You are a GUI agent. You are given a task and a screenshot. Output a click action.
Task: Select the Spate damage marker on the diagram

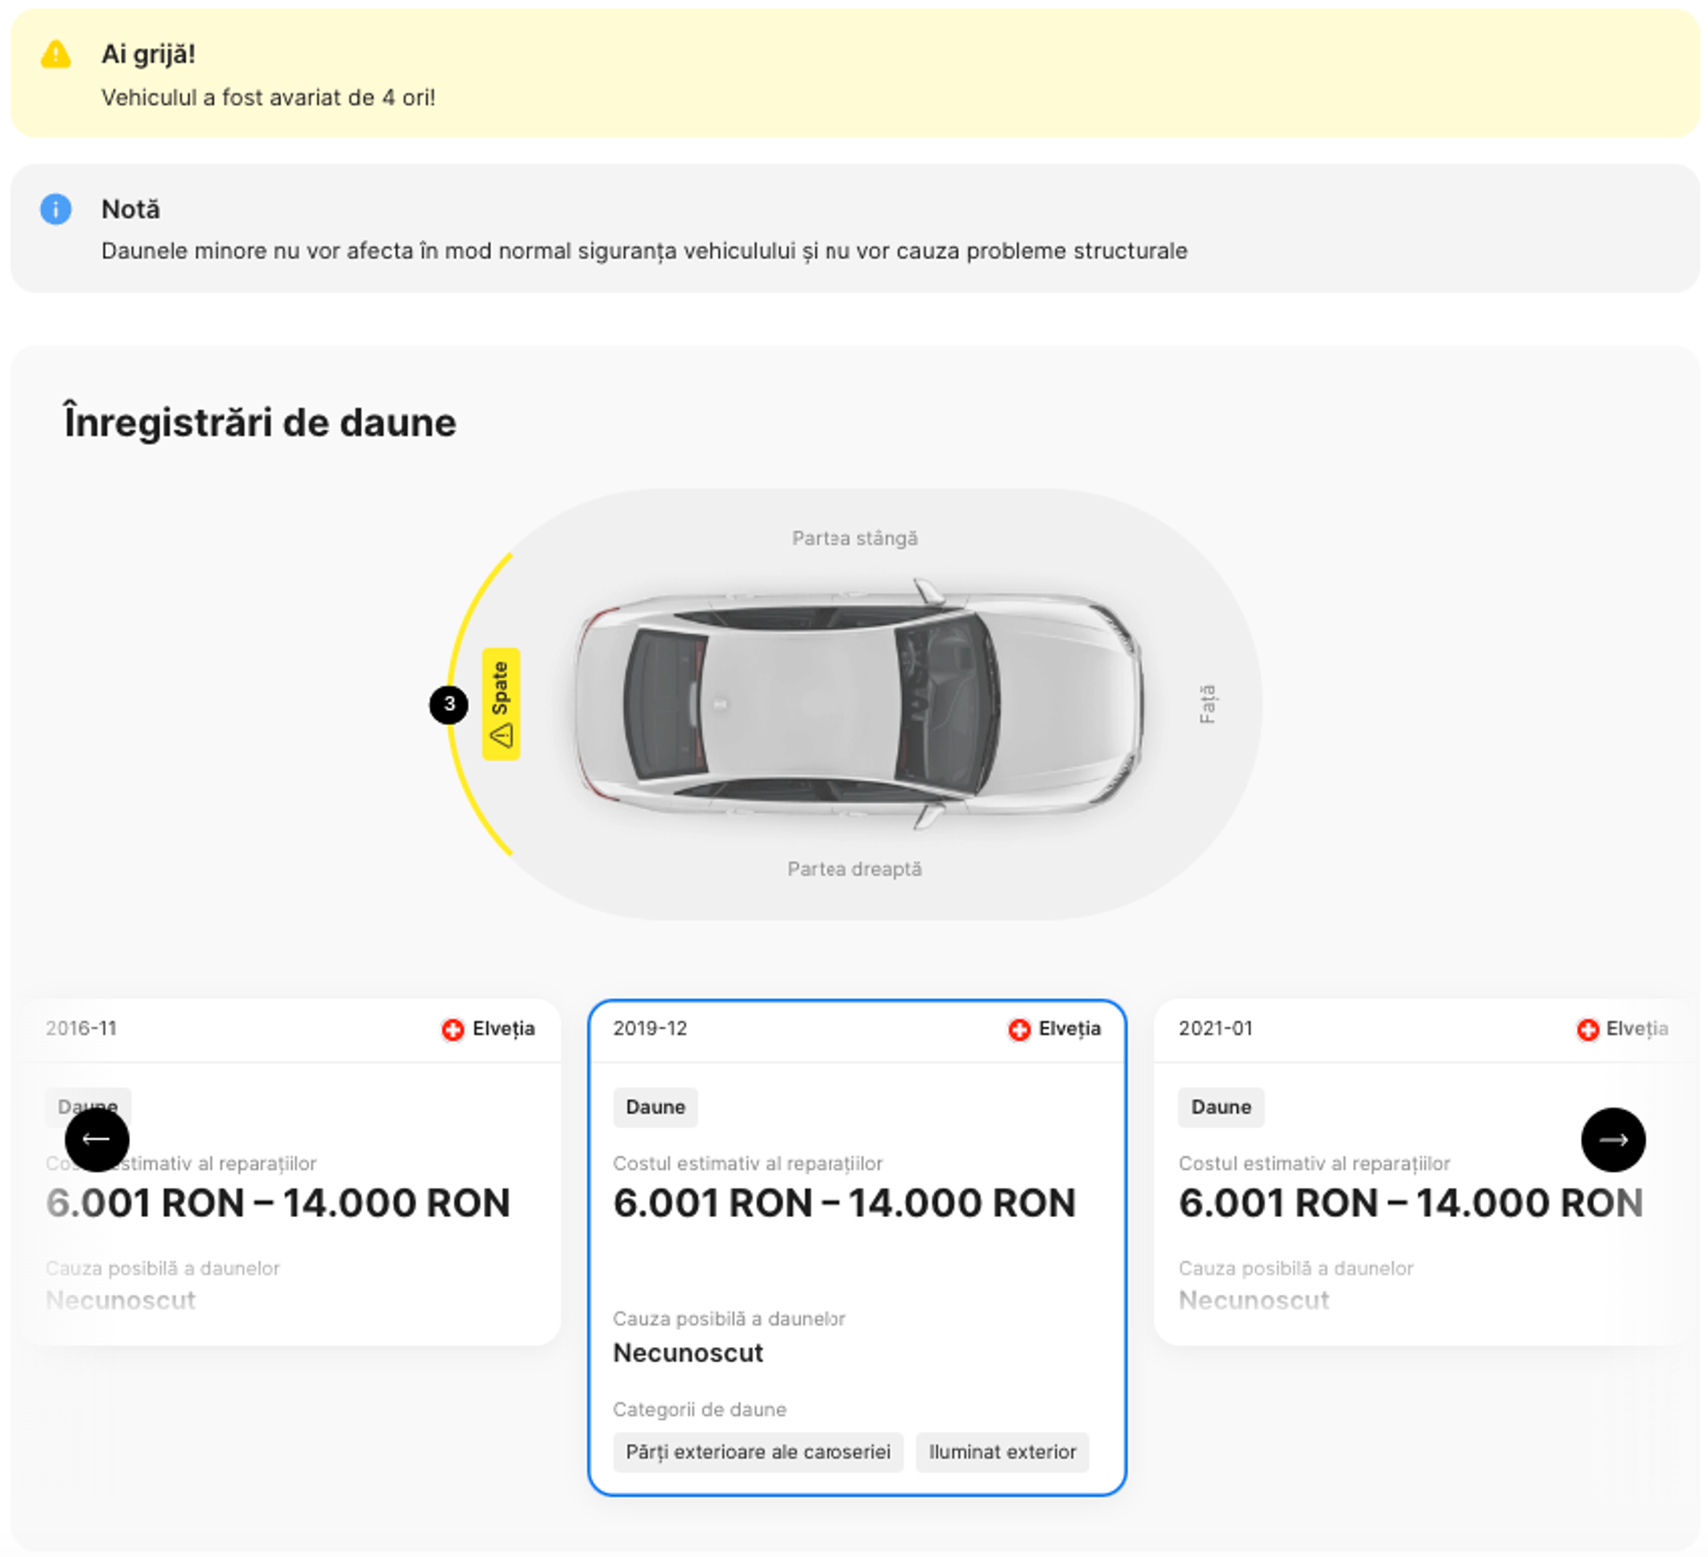pyautogui.click(x=501, y=703)
